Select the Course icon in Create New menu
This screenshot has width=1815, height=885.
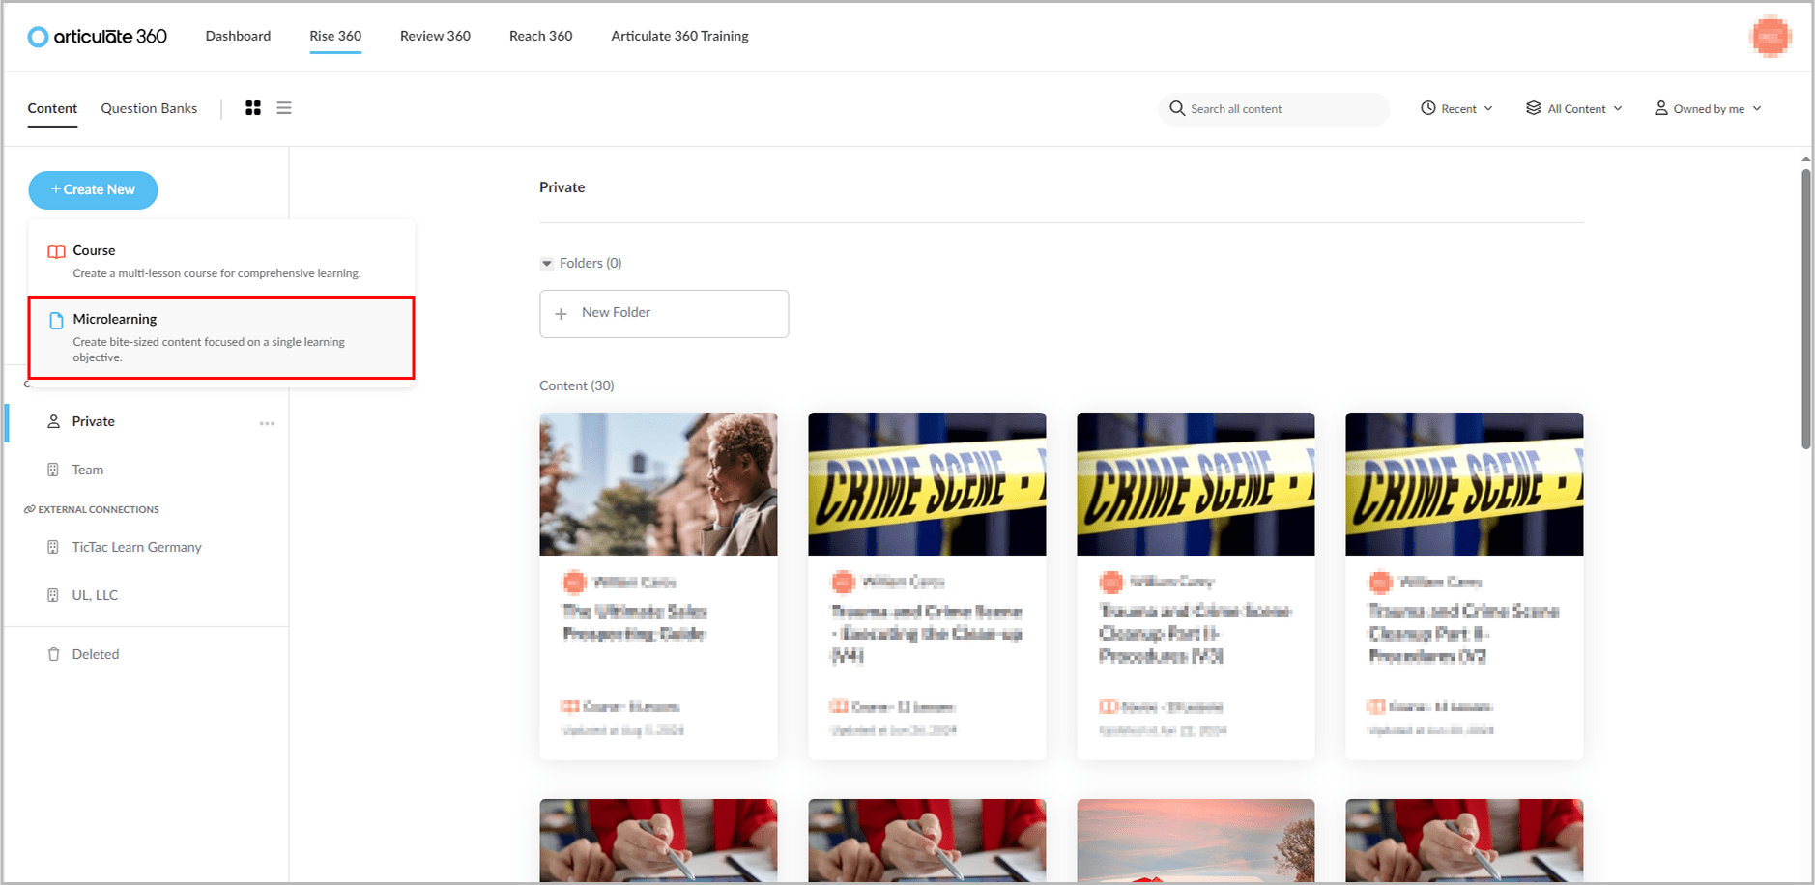pos(56,251)
